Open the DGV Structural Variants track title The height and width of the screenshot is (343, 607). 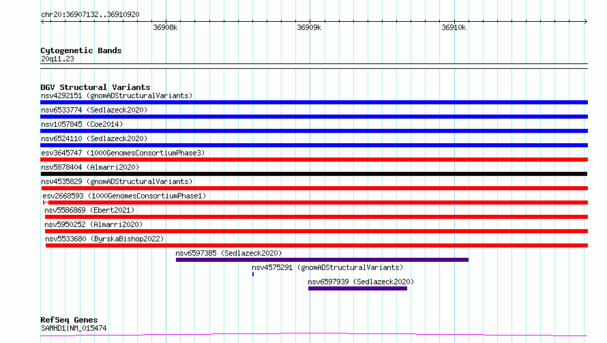click(x=95, y=87)
